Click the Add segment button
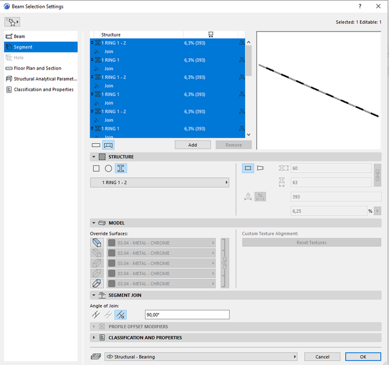The image size is (389, 365). click(x=193, y=145)
